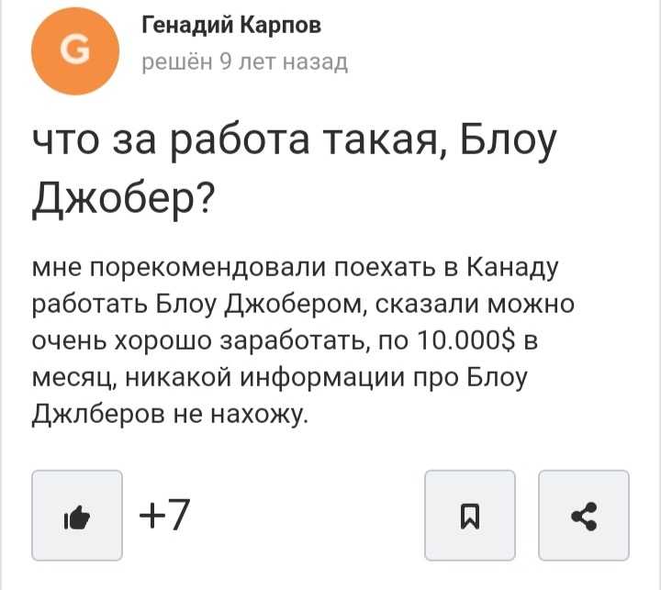The image size is (661, 590).
Task: Bookmark this question
Action: [470, 516]
